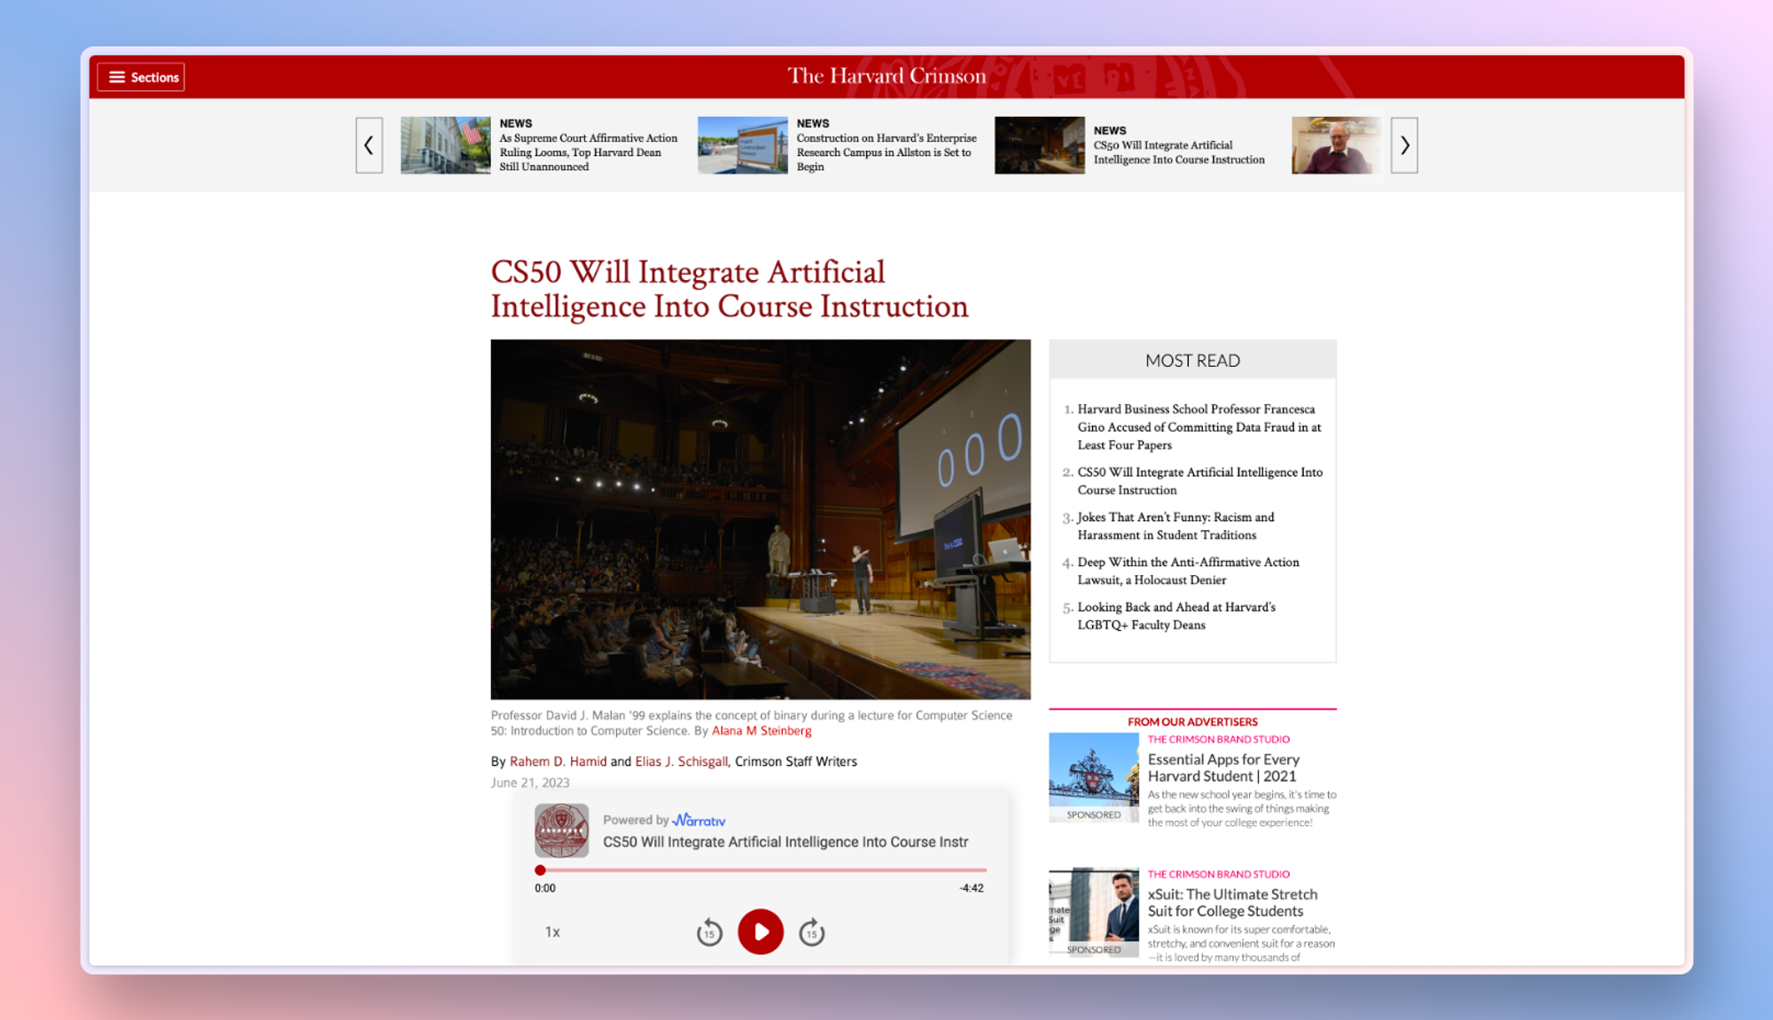Screen dimensions: 1773x1020
Task: Click Essential Apps sponsored gate thumbnail
Action: click(x=1093, y=777)
